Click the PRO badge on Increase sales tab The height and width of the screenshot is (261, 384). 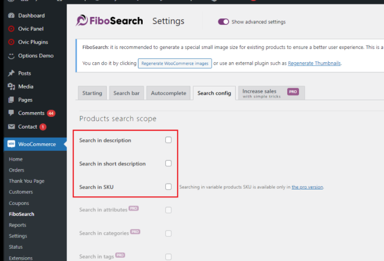pos(293,92)
